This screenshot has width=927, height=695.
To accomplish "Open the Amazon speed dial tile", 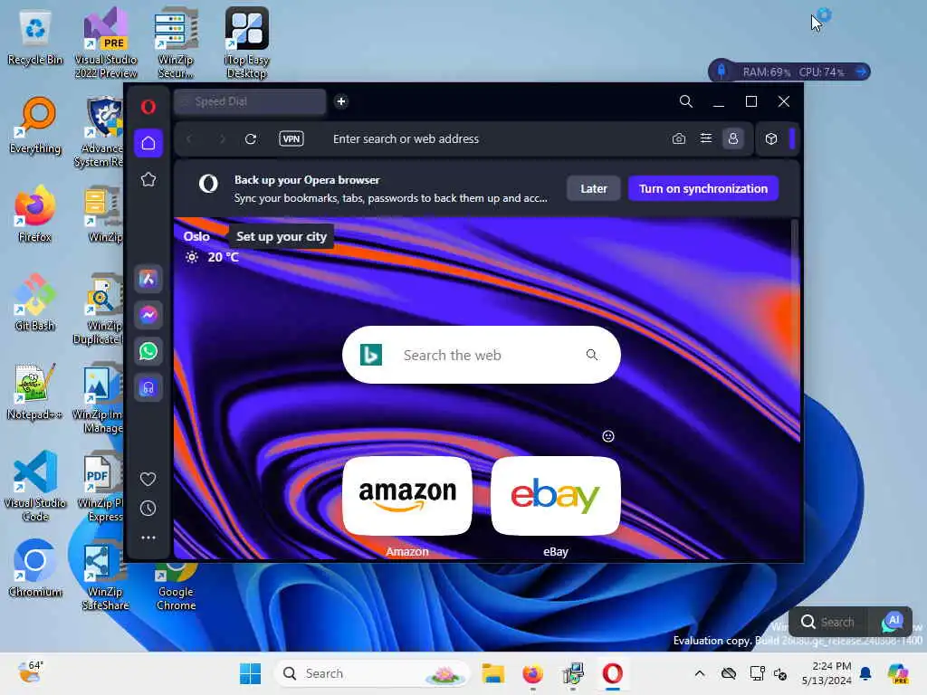I will point(407,496).
